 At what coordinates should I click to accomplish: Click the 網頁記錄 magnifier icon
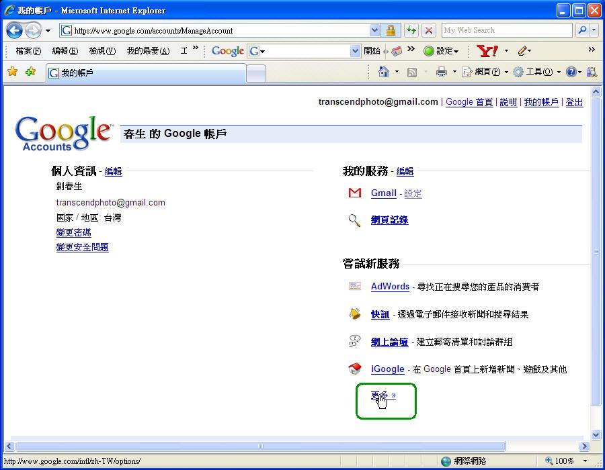[x=354, y=220]
